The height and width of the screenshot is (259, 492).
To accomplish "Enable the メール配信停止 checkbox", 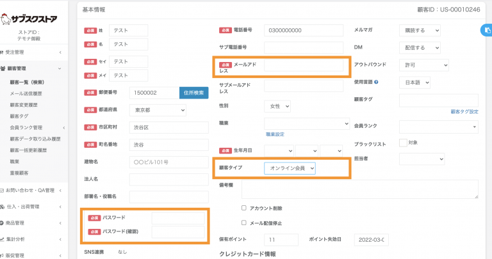I will pyautogui.click(x=244, y=223).
